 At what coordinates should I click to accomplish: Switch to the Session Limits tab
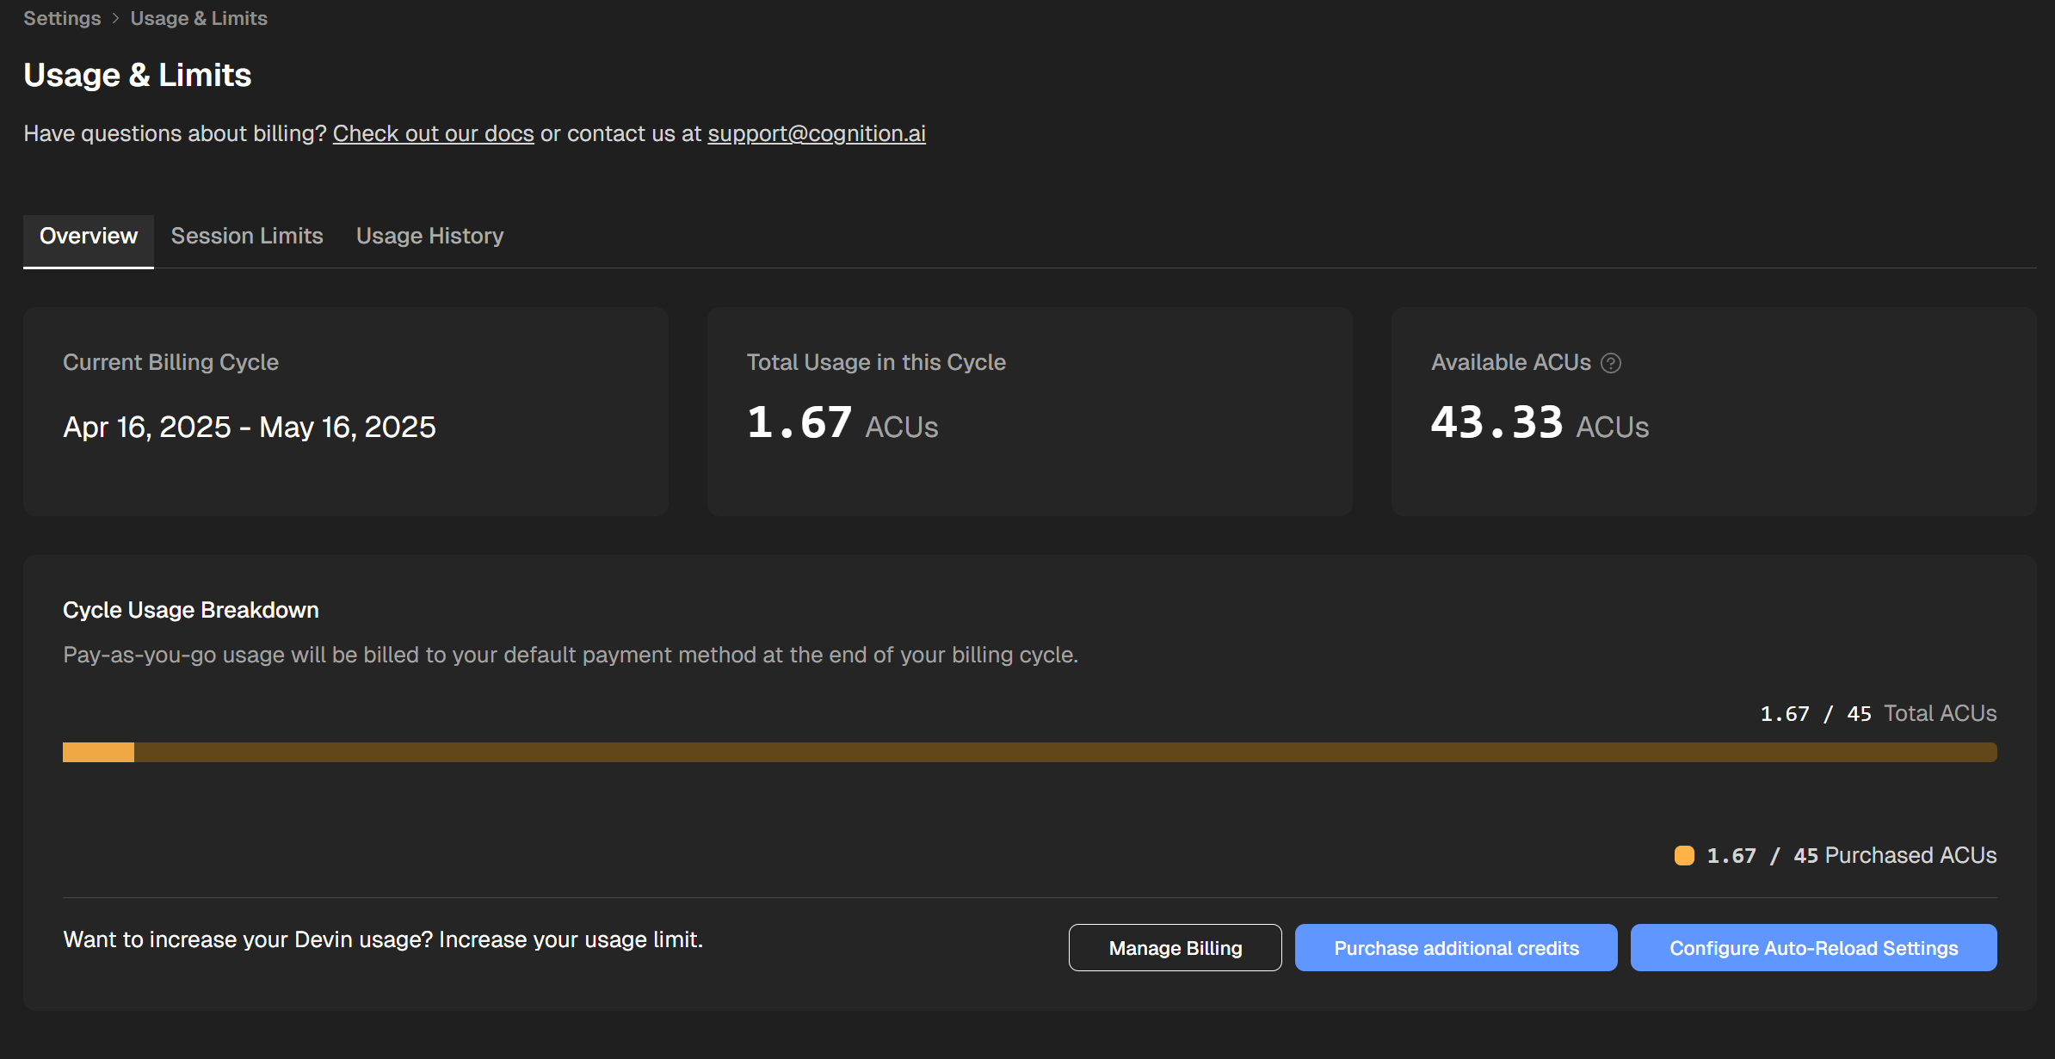(x=247, y=237)
